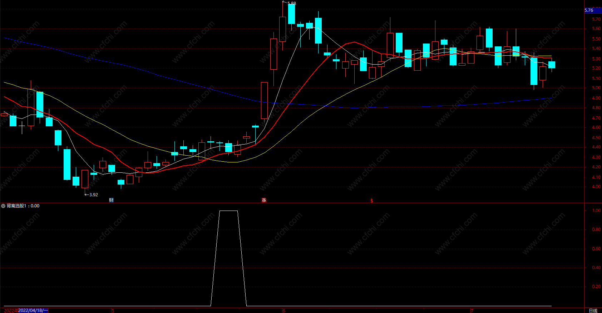Click the 4.00 price axis value

click(x=596, y=187)
